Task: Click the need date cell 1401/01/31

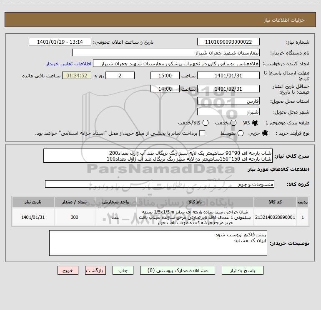Action: pyautogui.click(x=33, y=217)
